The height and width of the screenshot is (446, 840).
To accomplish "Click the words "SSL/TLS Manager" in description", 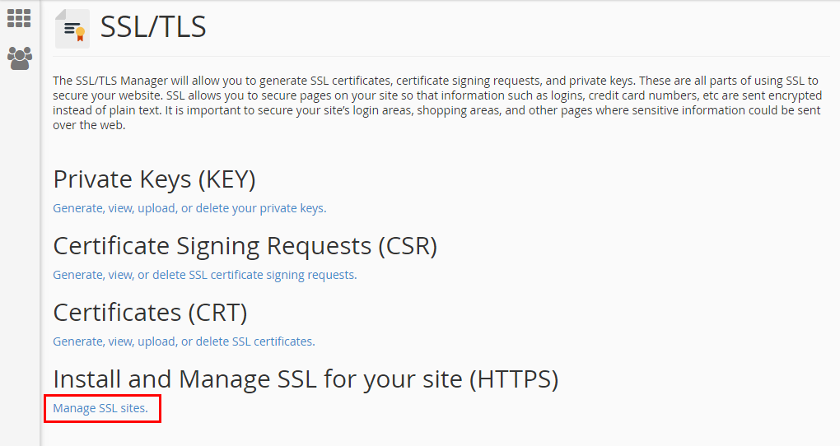I will point(122,81).
